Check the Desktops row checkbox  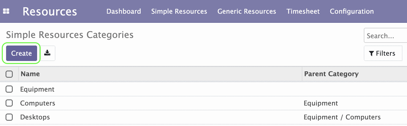pos(9,117)
